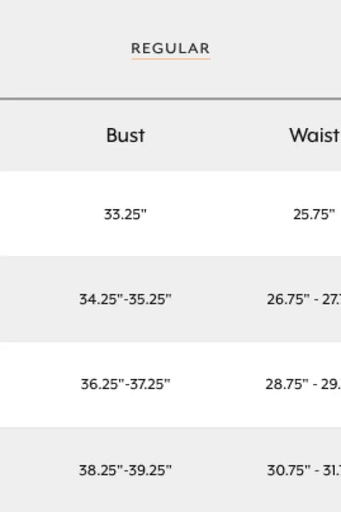Screen dimensions: 341x512
Task: Click the orange underline beneath REGULAR
Action: [x=171, y=59]
